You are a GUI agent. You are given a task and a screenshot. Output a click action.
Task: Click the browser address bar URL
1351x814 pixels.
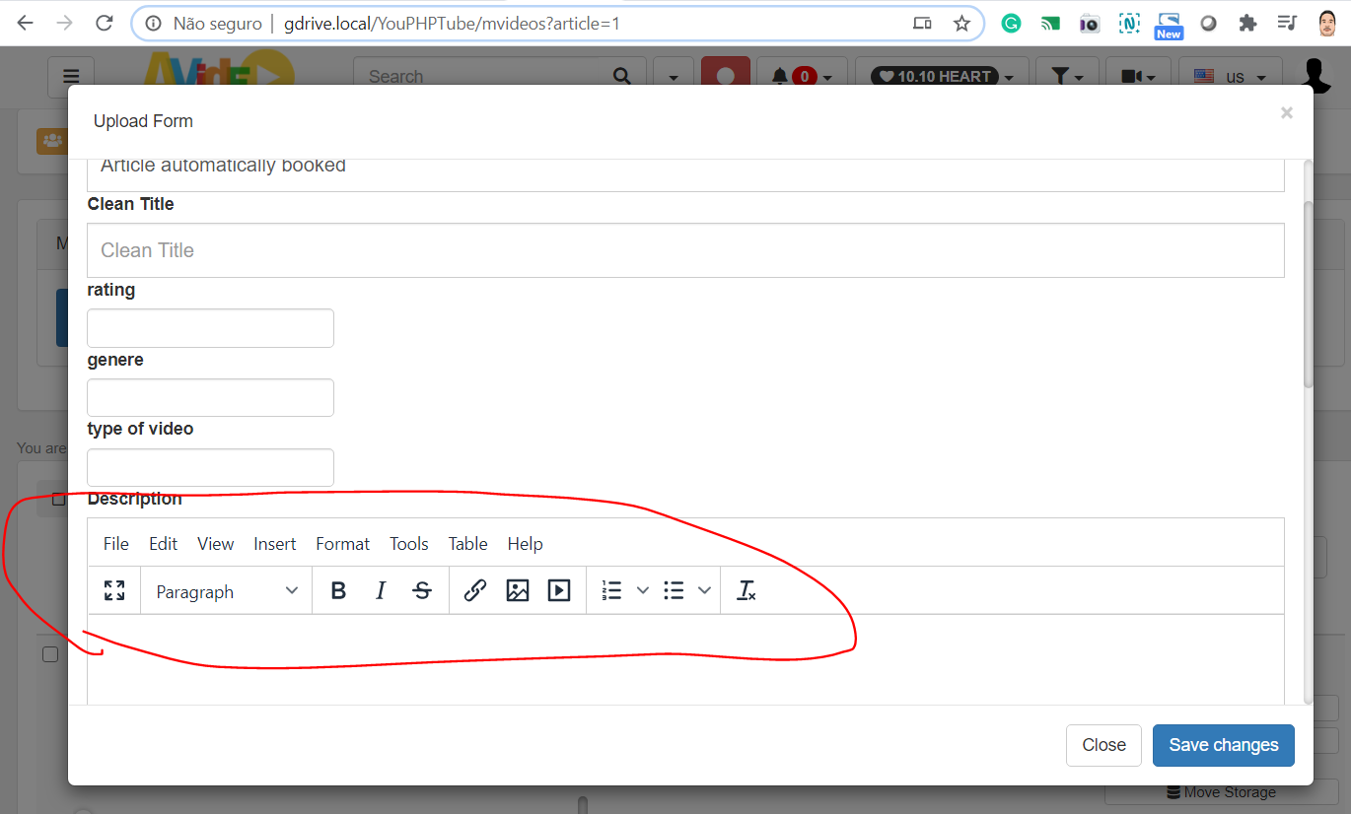coord(452,24)
